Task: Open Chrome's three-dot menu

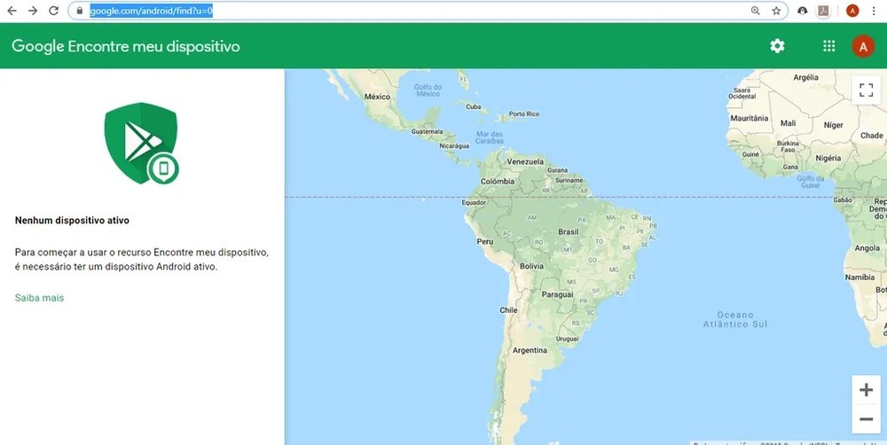Action: 875,11
